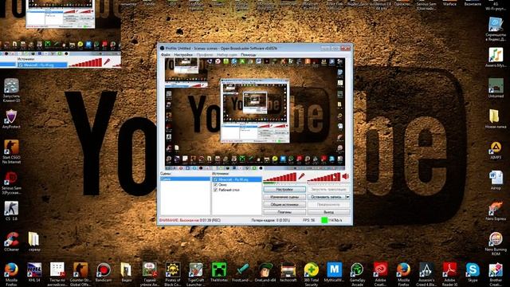
Task: Open the AIMP3 desktop shortcut
Action: tap(496, 150)
